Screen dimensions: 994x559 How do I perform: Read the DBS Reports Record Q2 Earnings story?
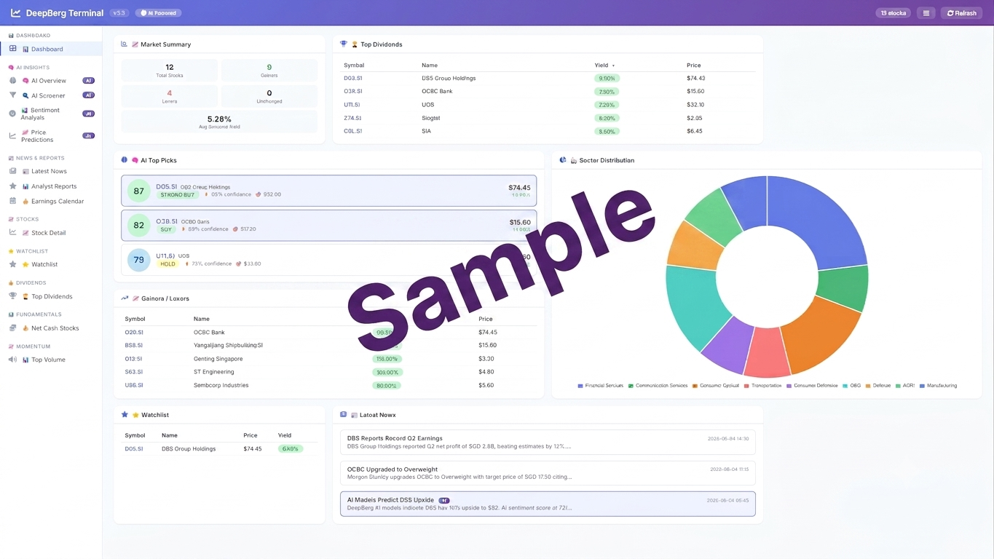click(x=548, y=442)
